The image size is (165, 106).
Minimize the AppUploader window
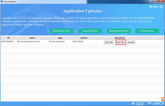click(151, 1)
